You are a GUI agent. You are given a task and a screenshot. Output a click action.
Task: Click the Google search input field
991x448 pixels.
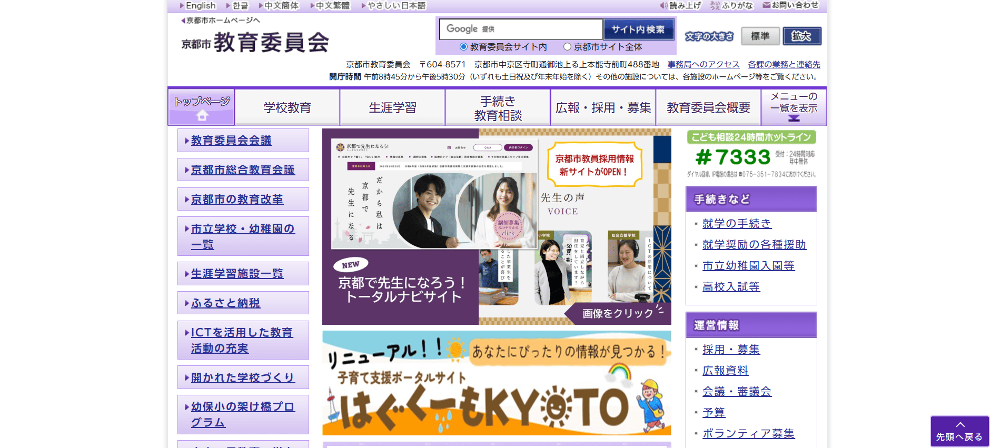521,29
